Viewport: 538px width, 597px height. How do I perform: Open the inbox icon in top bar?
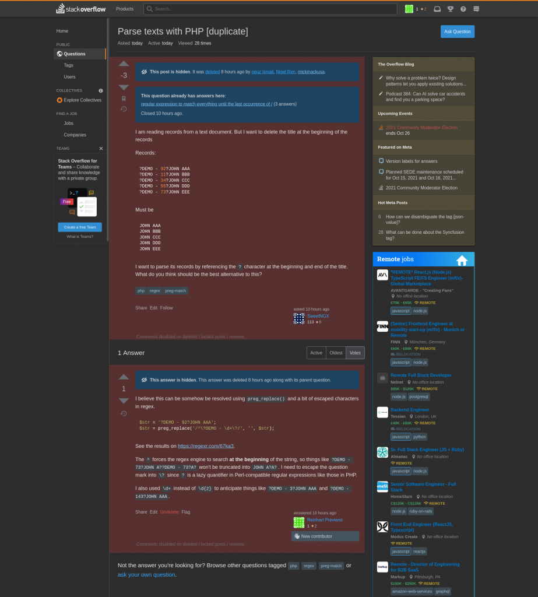point(437,9)
